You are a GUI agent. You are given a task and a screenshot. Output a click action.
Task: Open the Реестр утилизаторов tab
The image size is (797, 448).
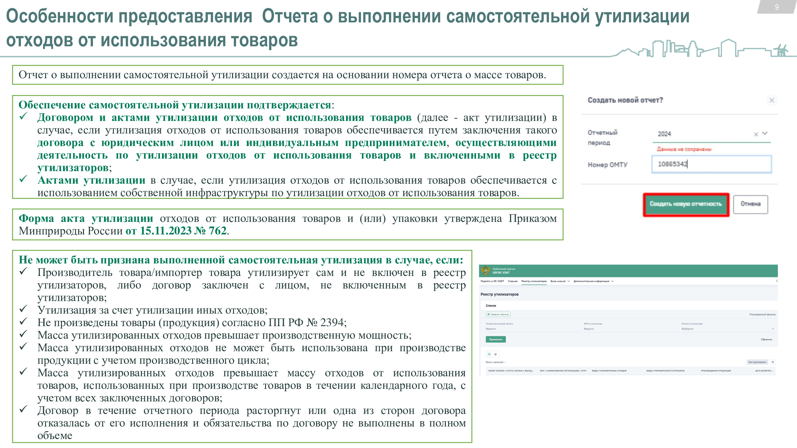[x=534, y=281]
